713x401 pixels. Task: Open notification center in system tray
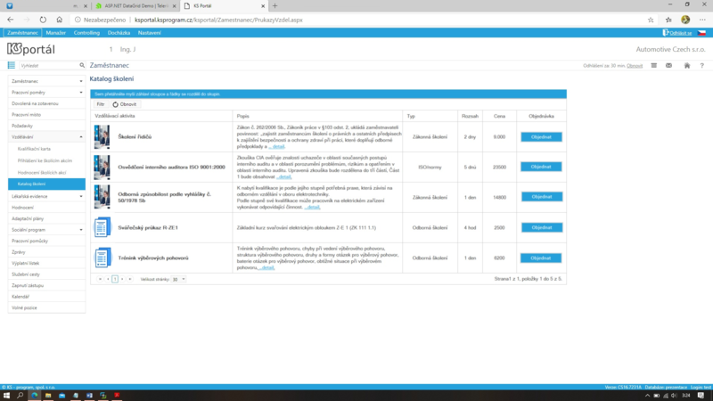[701, 396]
